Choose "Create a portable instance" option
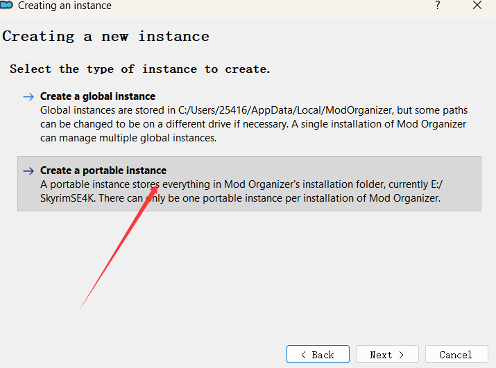This screenshot has width=496, height=368. 103,170
